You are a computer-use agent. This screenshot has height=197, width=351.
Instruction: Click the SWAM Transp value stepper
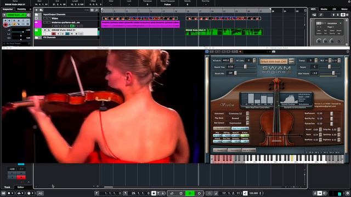pyautogui.click(x=316, y=60)
